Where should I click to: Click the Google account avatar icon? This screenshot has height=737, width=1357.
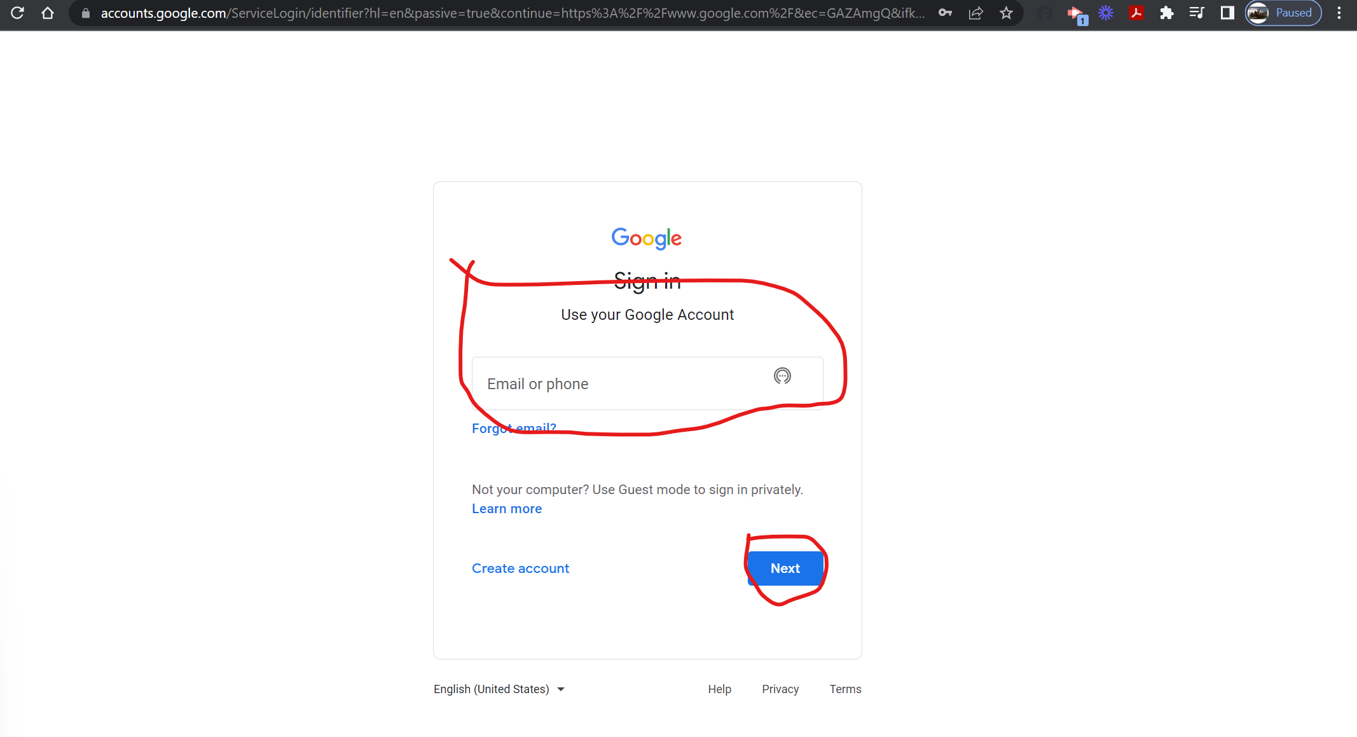tap(1263, 13)
